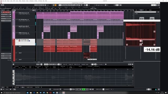The width and height of the screenshot is (168, 94).
Task: Open the Transport menu
Action: point(24,1)
